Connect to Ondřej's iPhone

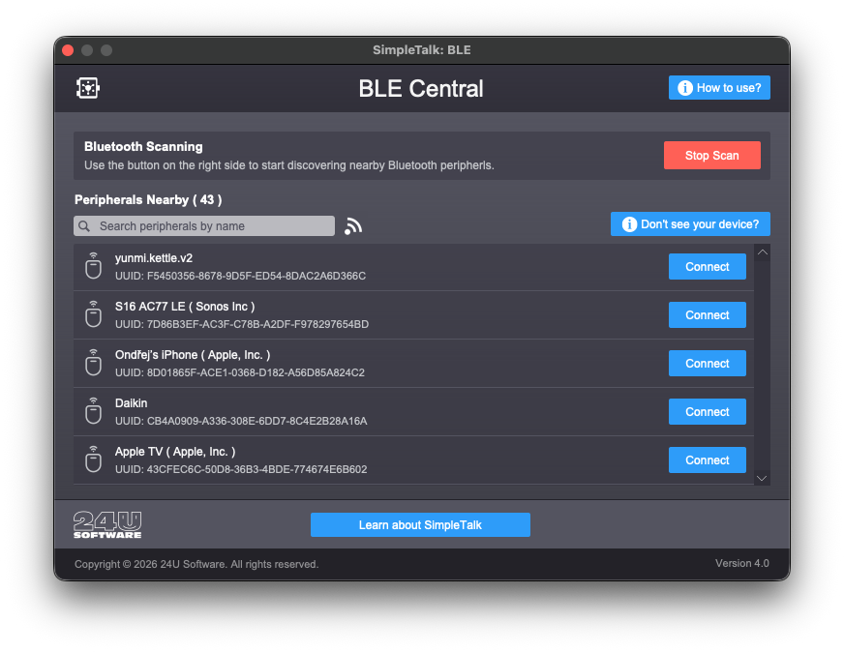click(708, 364)
